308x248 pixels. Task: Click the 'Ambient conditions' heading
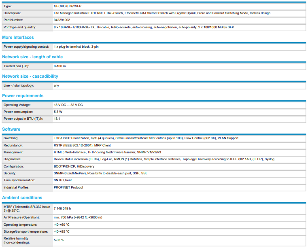pyautogui.click(x=22, y=197)
